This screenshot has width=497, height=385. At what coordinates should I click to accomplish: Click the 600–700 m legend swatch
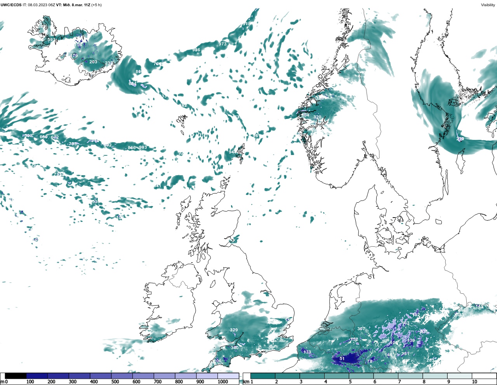pos(143,376)
